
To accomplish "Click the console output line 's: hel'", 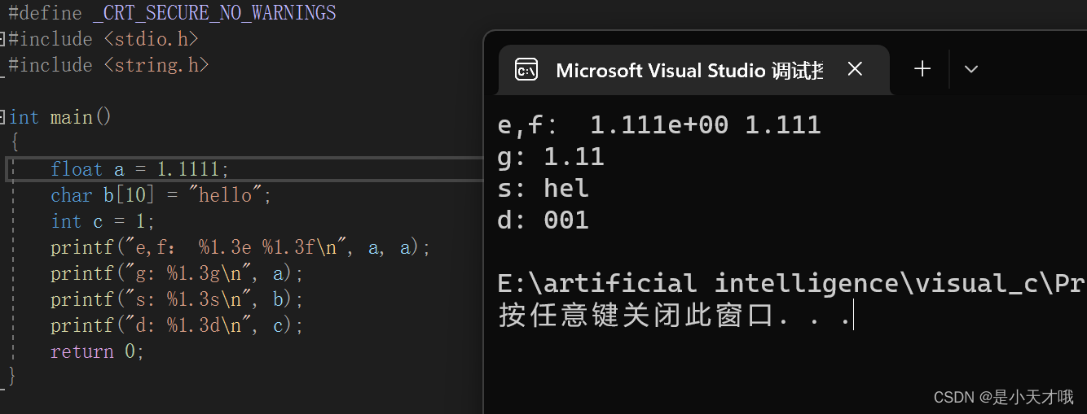I will click(x=543, y=189).
